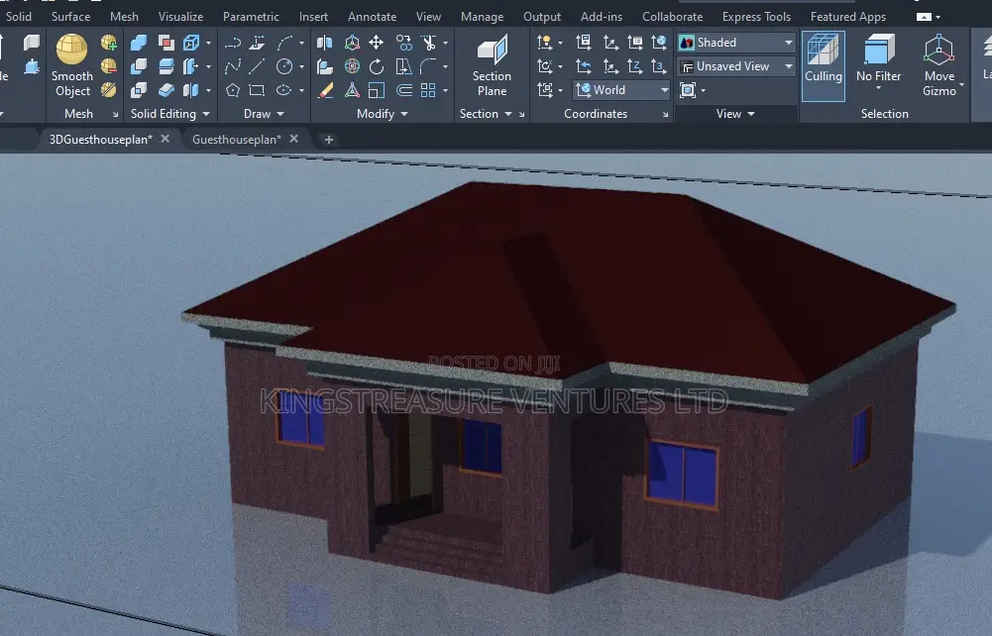This screenshot has width=992, height=636.
Task: Click the Move Gizmo button
Action: tap(939, 65)
